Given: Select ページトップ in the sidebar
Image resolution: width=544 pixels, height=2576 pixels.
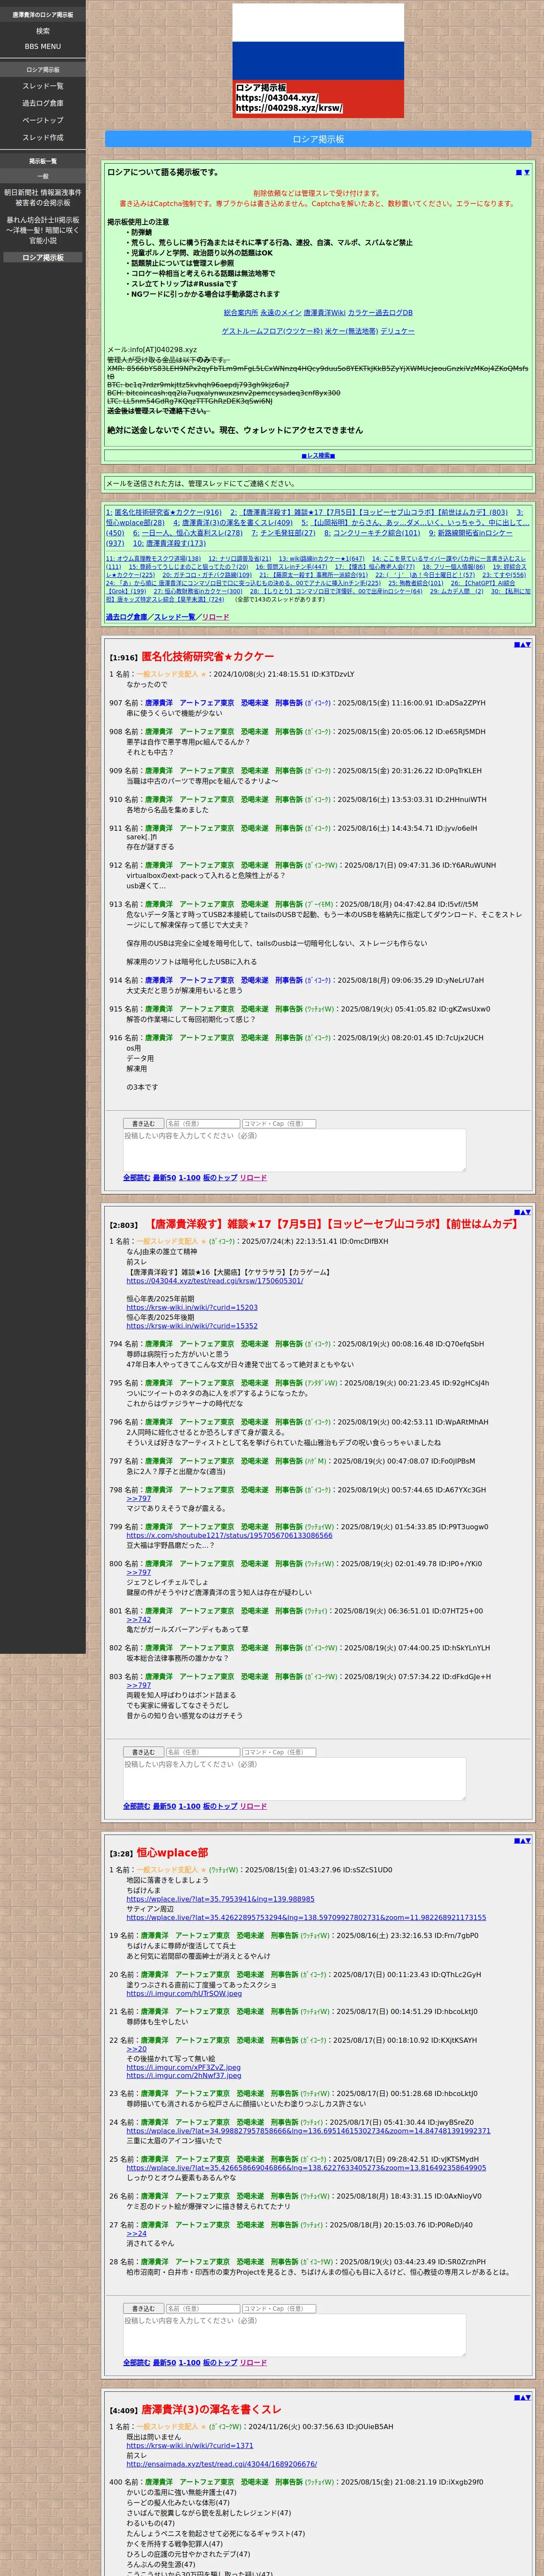Looking at the screenshot, I should 43,120.
